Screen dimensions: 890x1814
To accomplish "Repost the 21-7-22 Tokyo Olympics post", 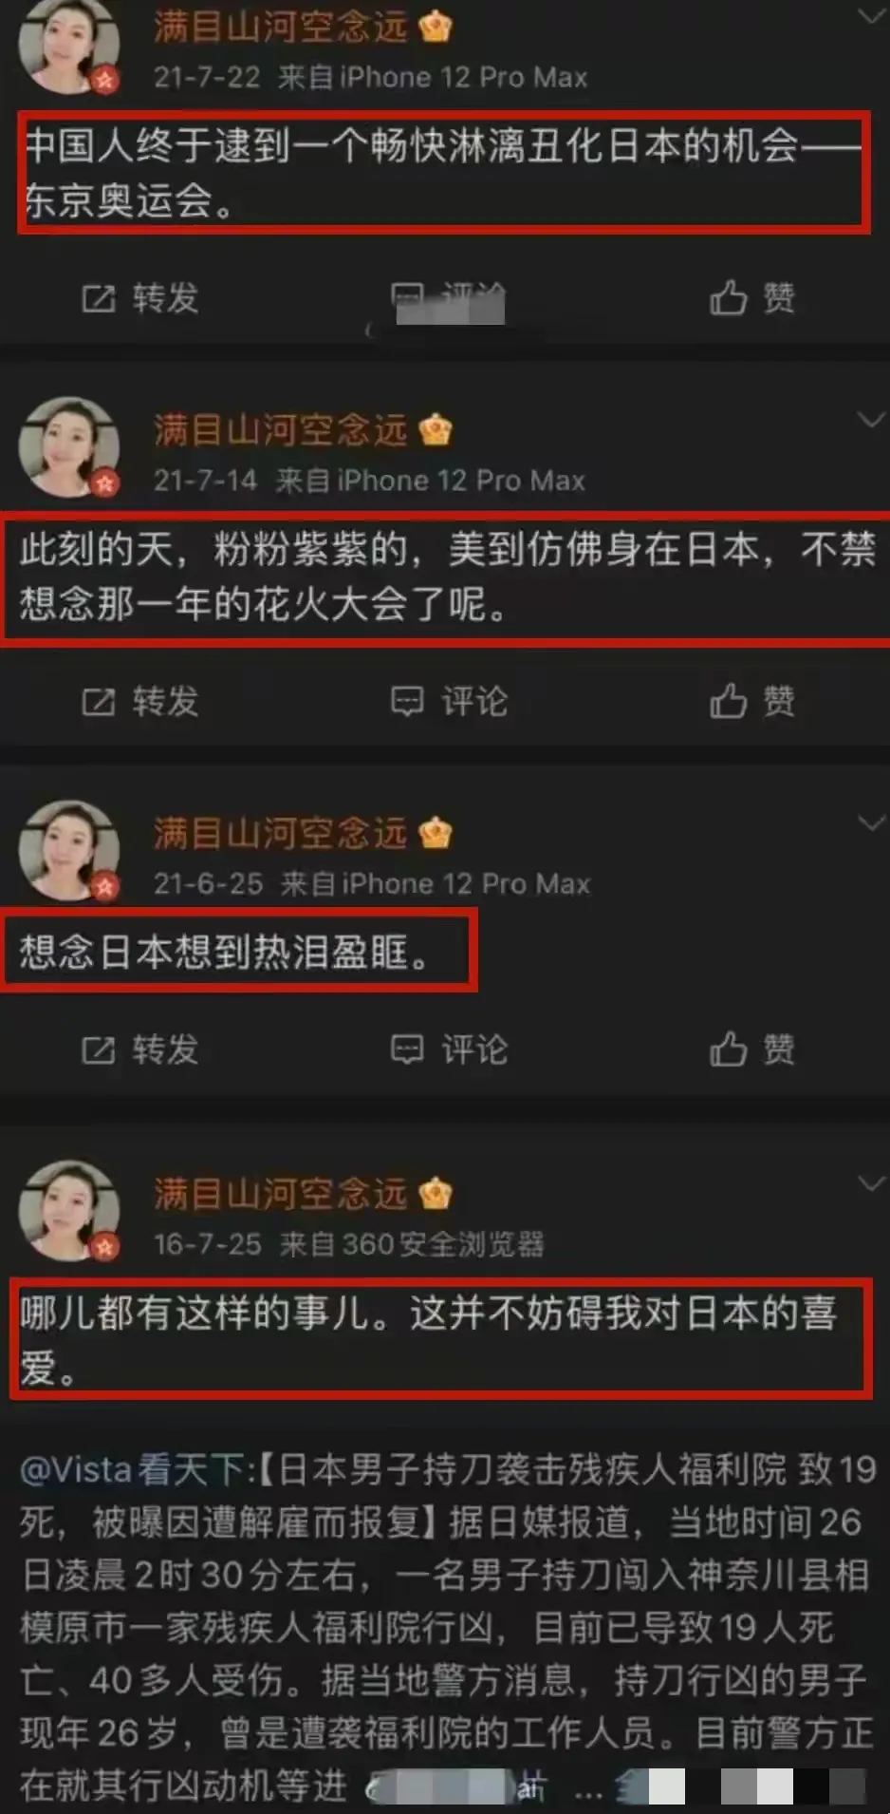I will [x=139, y=298].
